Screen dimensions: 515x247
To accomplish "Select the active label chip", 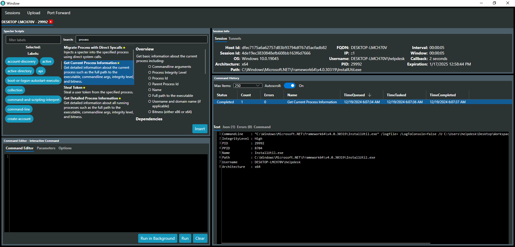I will (47, 61).
